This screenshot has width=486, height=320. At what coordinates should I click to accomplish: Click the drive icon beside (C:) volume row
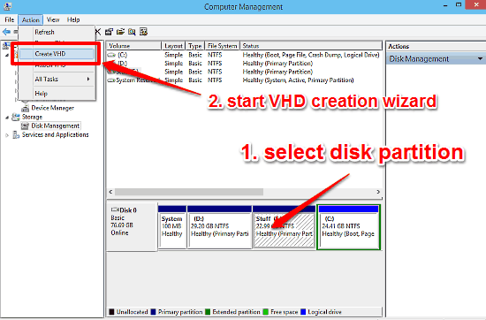[x=111, y=55]
